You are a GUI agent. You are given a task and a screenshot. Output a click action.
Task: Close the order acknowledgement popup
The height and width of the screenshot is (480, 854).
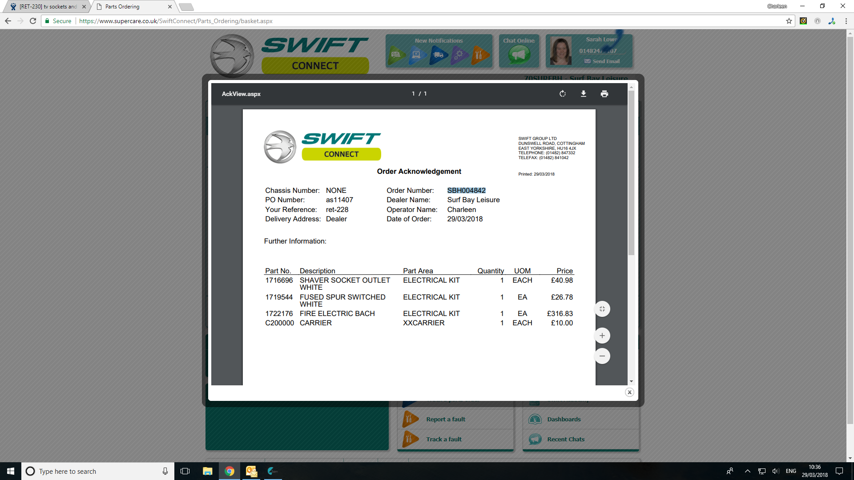click(629, 392)
